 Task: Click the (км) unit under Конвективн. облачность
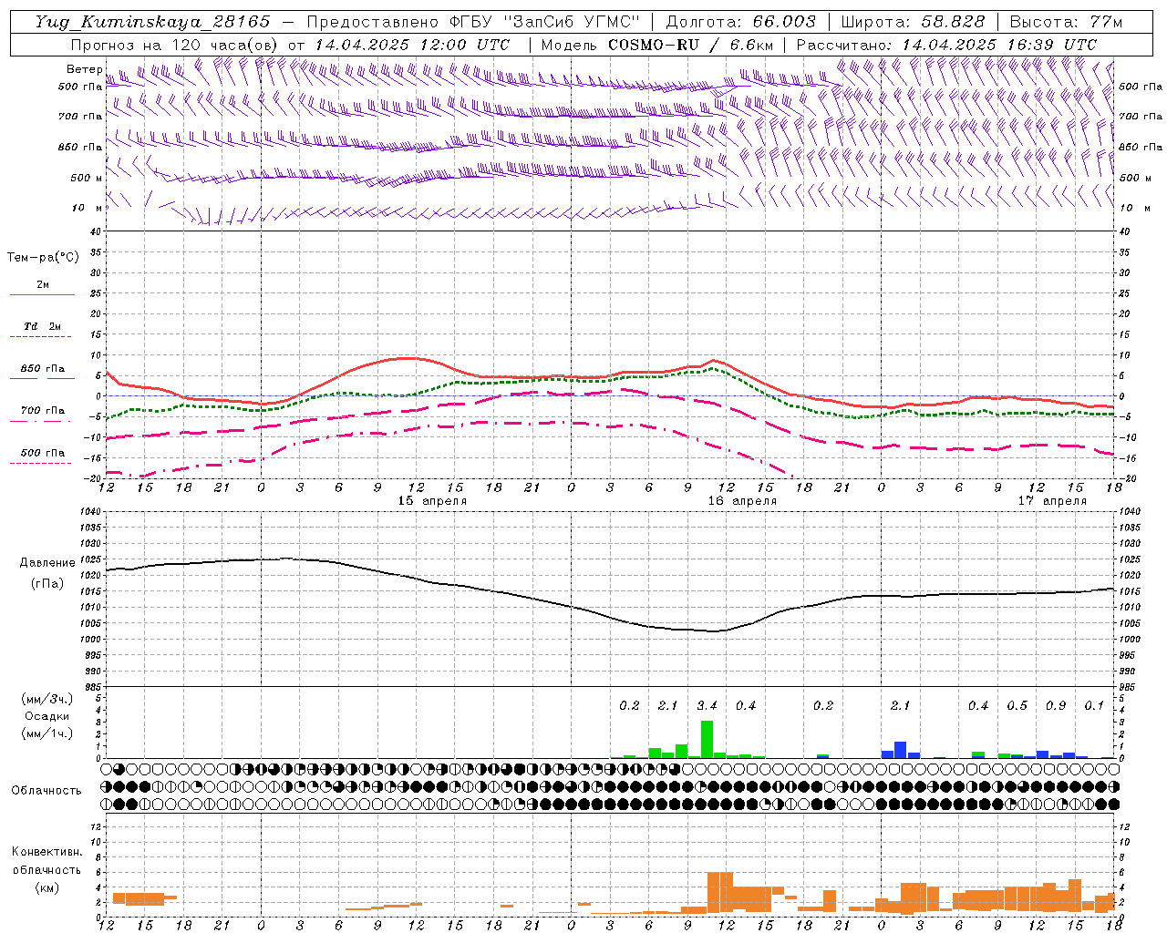click(46, 887)
